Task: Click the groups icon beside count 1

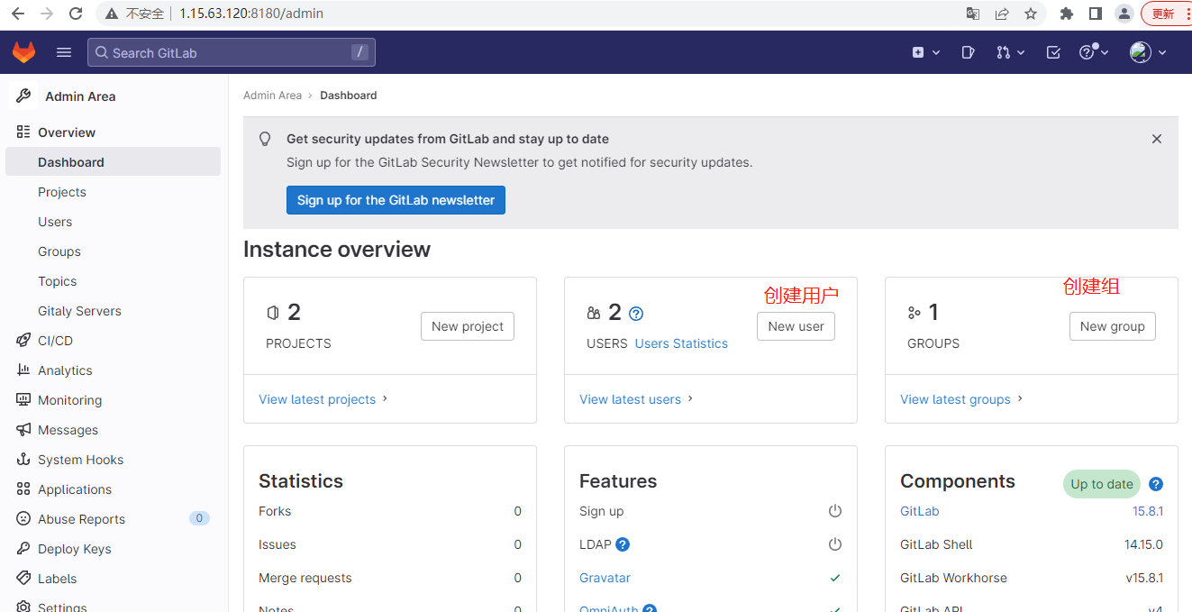Action: pos(914,313)
